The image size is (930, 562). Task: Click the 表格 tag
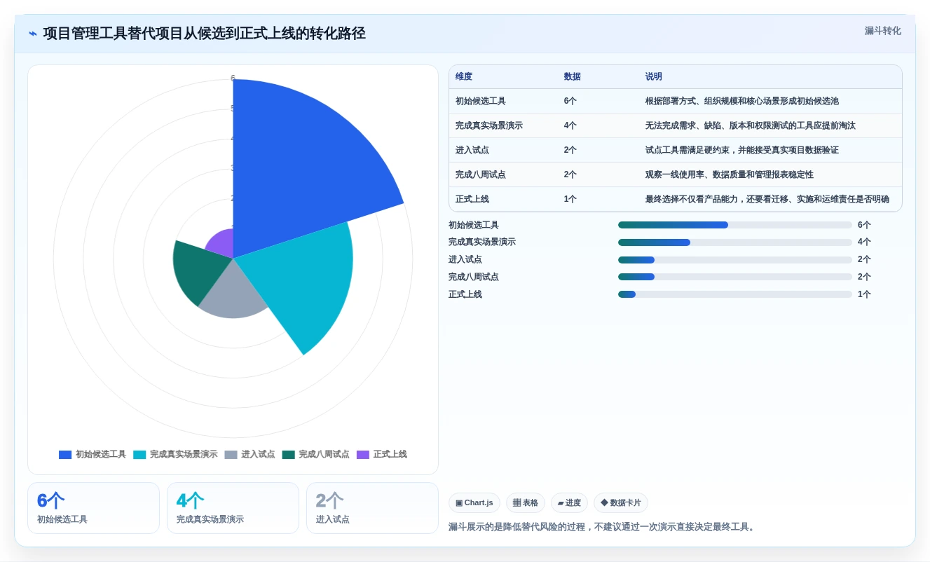click(x=526, y=503)
